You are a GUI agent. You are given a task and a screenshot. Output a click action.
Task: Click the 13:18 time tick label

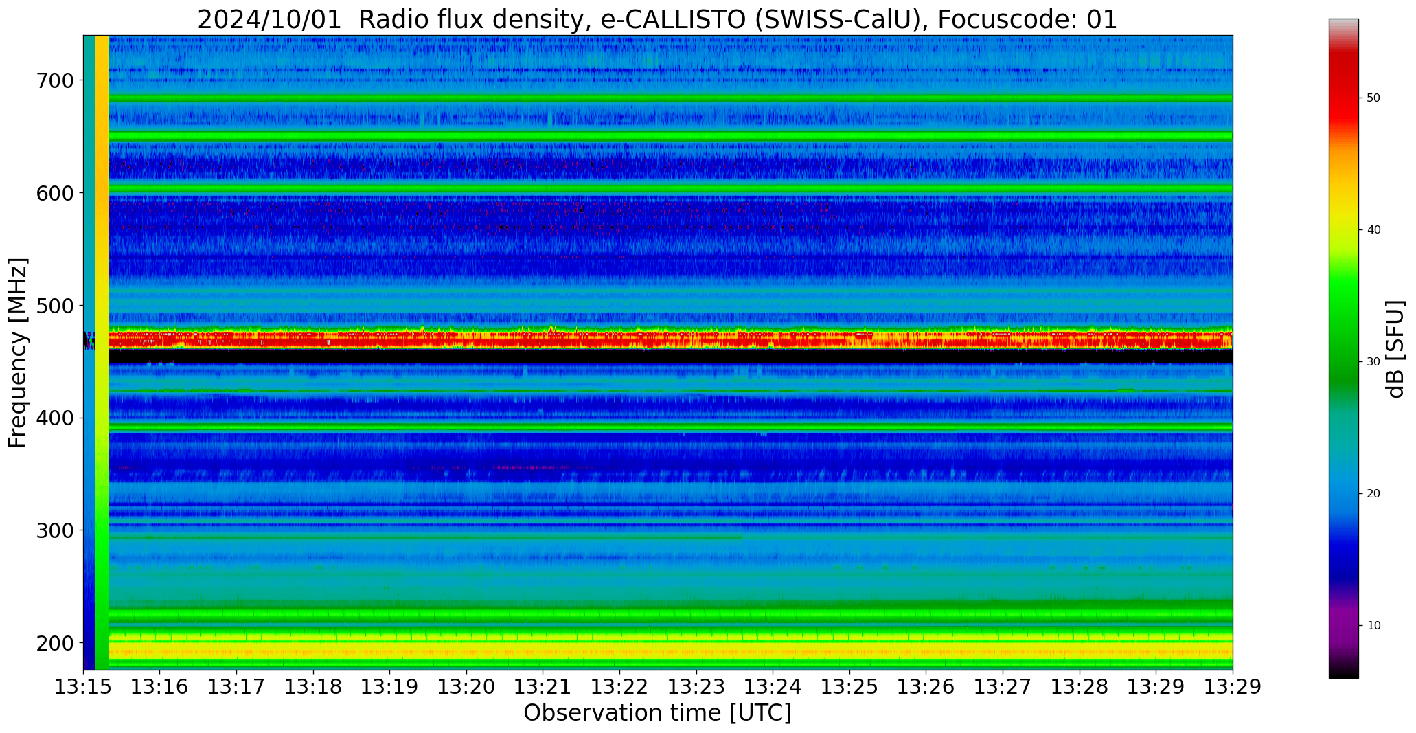pos(314,687)
